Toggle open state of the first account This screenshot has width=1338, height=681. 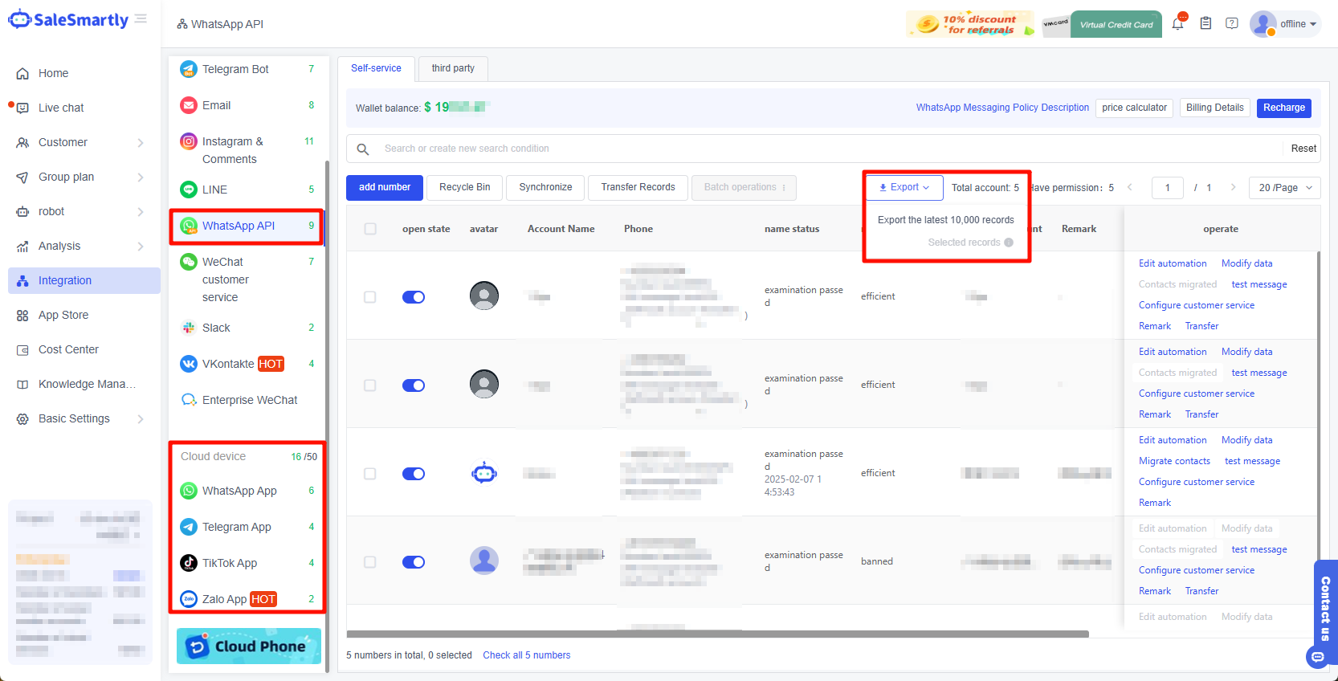click(x=414, y=297)
